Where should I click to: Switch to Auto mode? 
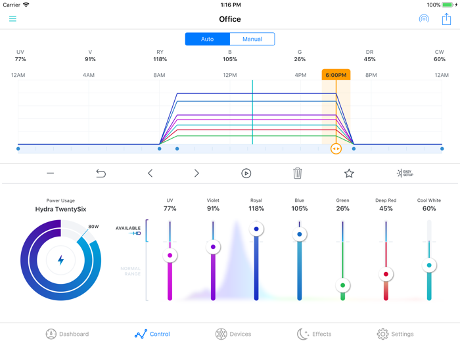208,39
